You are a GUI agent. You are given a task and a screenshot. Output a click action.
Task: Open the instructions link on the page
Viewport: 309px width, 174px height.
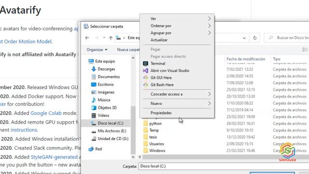[24, 130]
